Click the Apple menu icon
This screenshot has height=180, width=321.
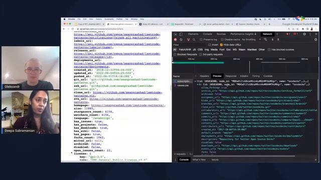[64, 19]
